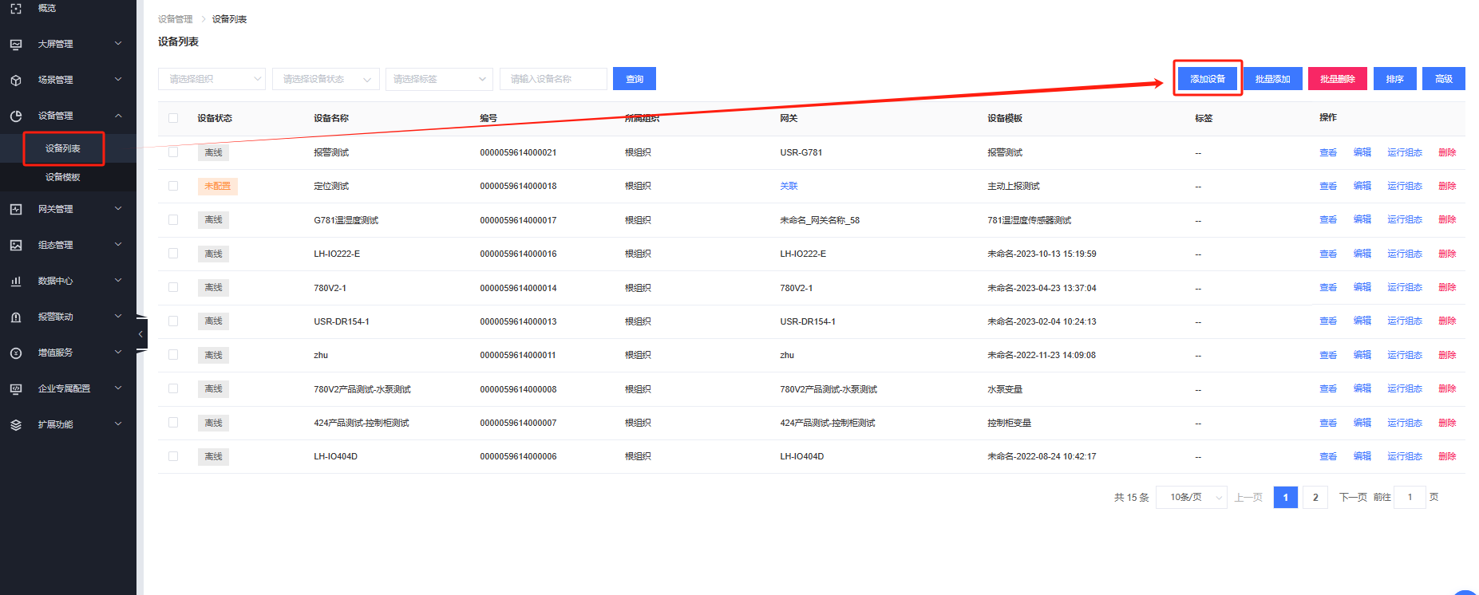Expand the 企业专属配置 menu item
This screenshot has height=595, width=1479.
(64, 388)
